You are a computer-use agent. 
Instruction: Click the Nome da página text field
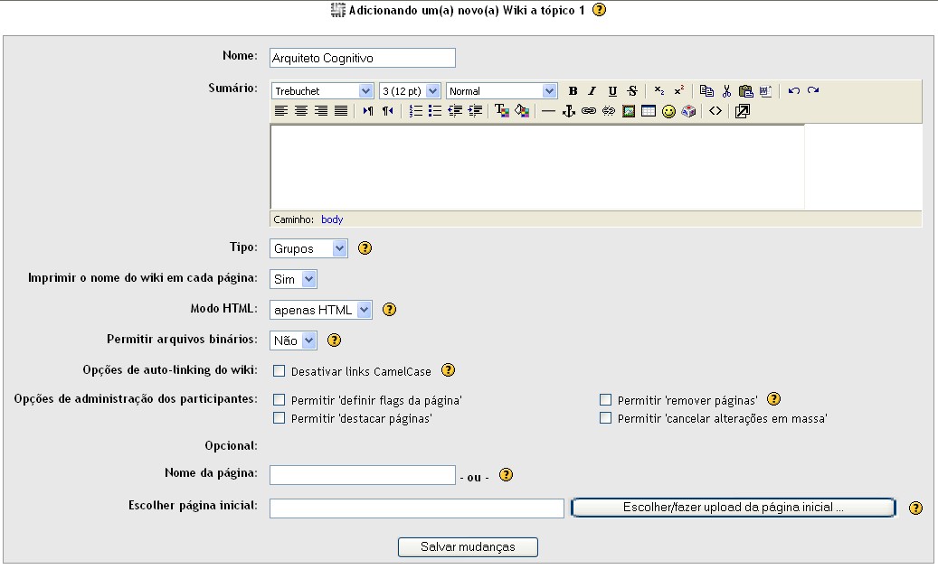tap(363, 475)
